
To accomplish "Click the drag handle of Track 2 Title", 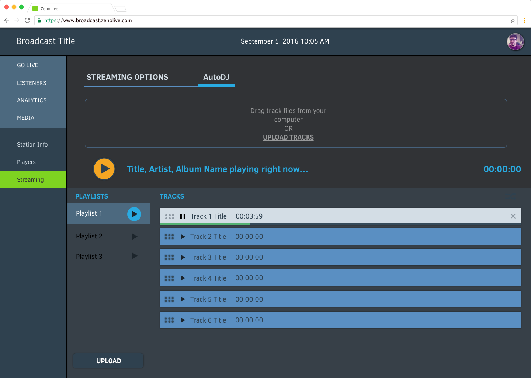I will coord(169,237).
